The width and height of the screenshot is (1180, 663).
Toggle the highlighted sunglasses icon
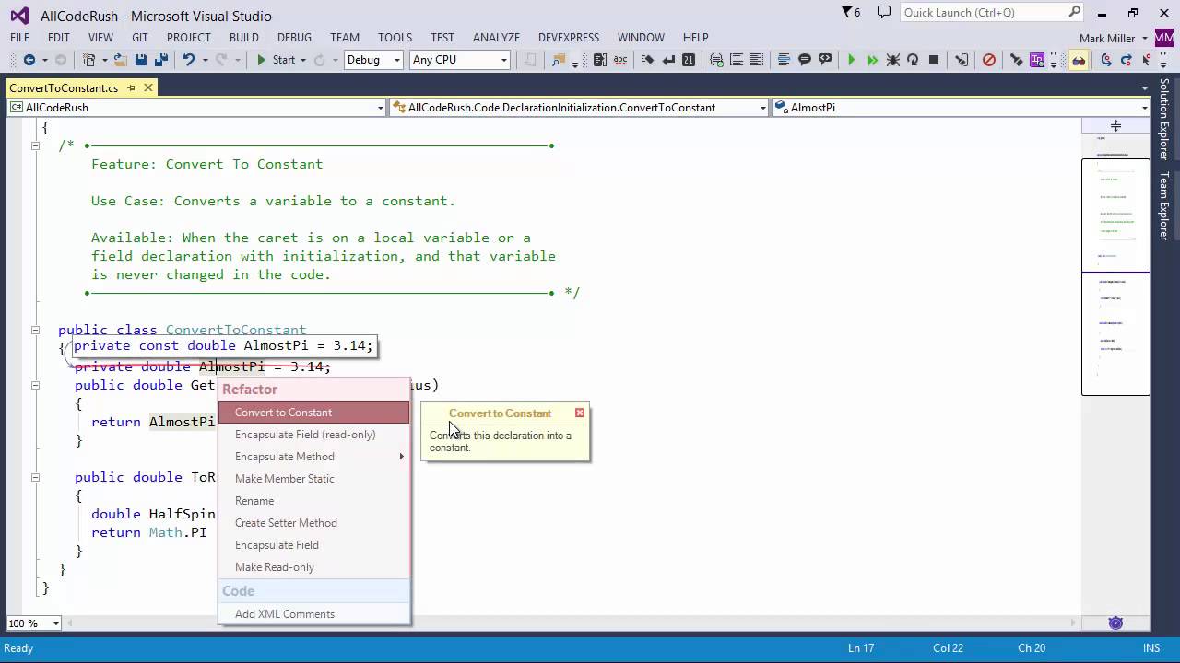click(x=1079, y=60)
